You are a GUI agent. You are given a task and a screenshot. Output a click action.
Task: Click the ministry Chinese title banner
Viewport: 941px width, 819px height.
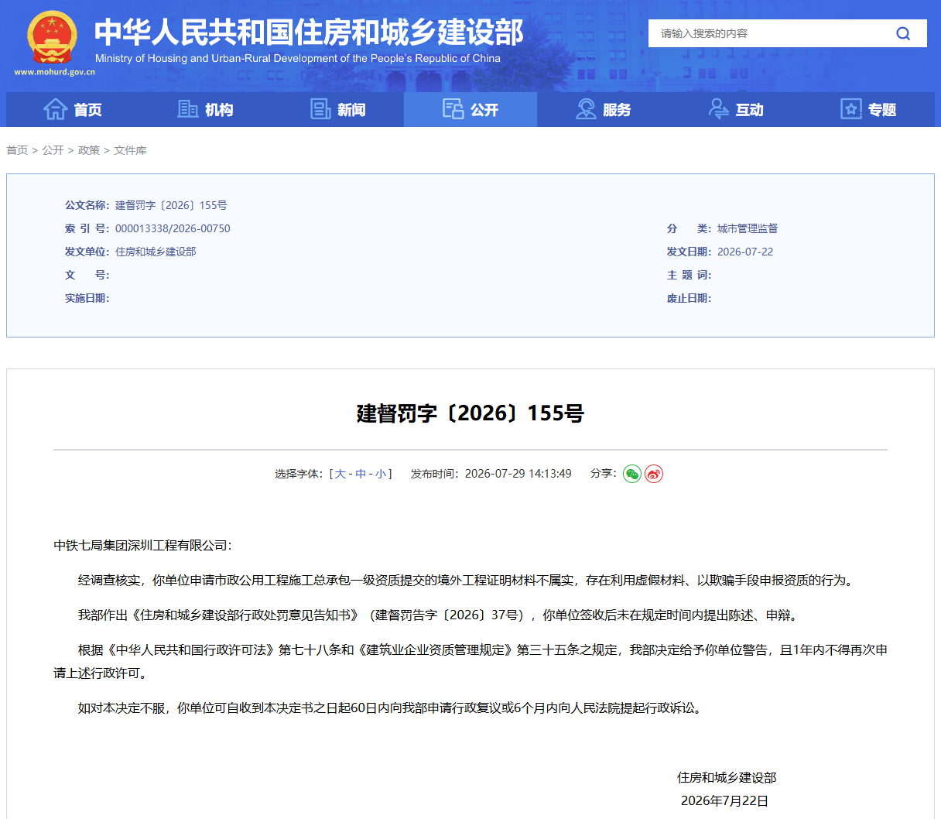309,33
